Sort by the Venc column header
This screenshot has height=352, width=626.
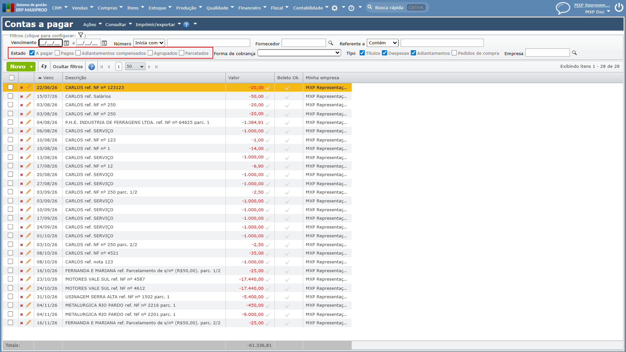pyautogui.click(x=48, y=78)
